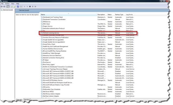
Task: Select the FLEXnet Licensing Service row
Action: [88, 33]
